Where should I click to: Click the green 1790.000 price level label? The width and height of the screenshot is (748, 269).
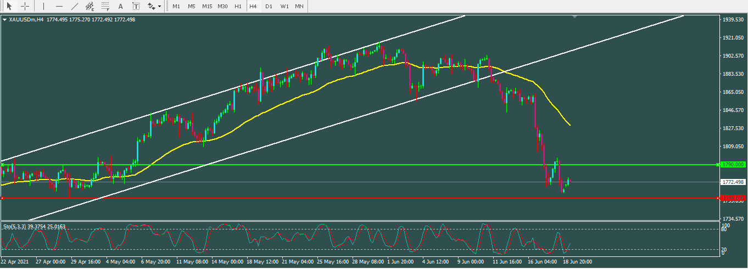click(733, 164)
